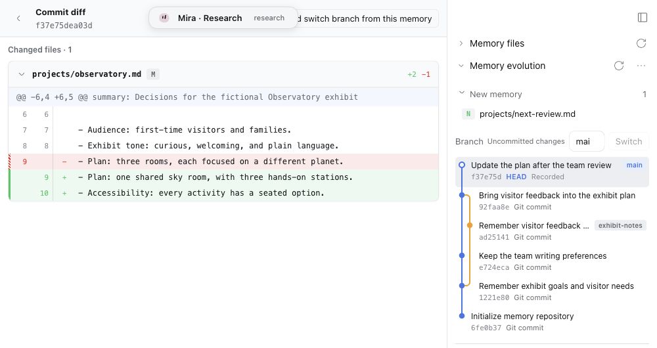657x348 pixels.
Task: Click the Mira avatar icon
Action: tap(164, 18)
